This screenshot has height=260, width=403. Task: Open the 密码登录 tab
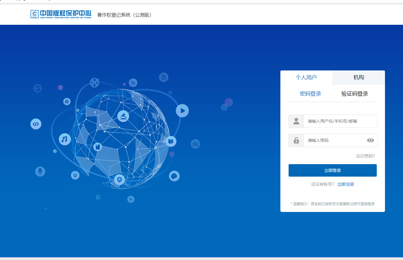(310, 93)
